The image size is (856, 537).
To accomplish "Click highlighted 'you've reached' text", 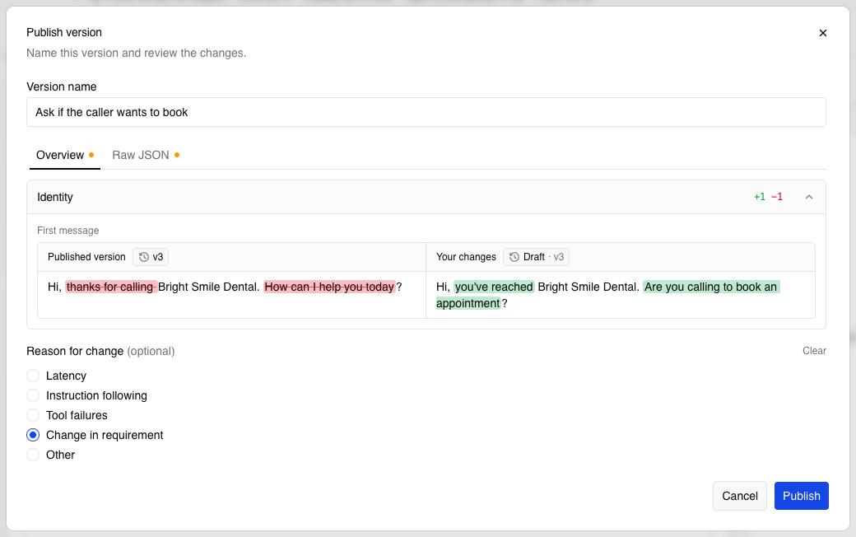I will pos(494,287).
